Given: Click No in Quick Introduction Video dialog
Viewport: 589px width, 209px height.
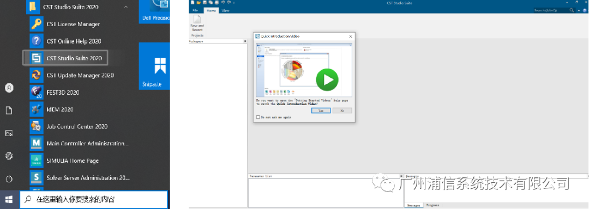Looking at the screenshot, I should click(x=342, y=110).
